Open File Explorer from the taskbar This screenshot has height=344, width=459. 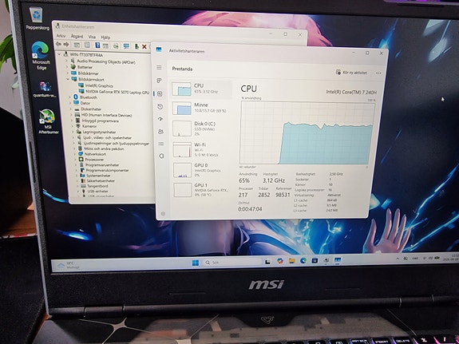[292, 261]
